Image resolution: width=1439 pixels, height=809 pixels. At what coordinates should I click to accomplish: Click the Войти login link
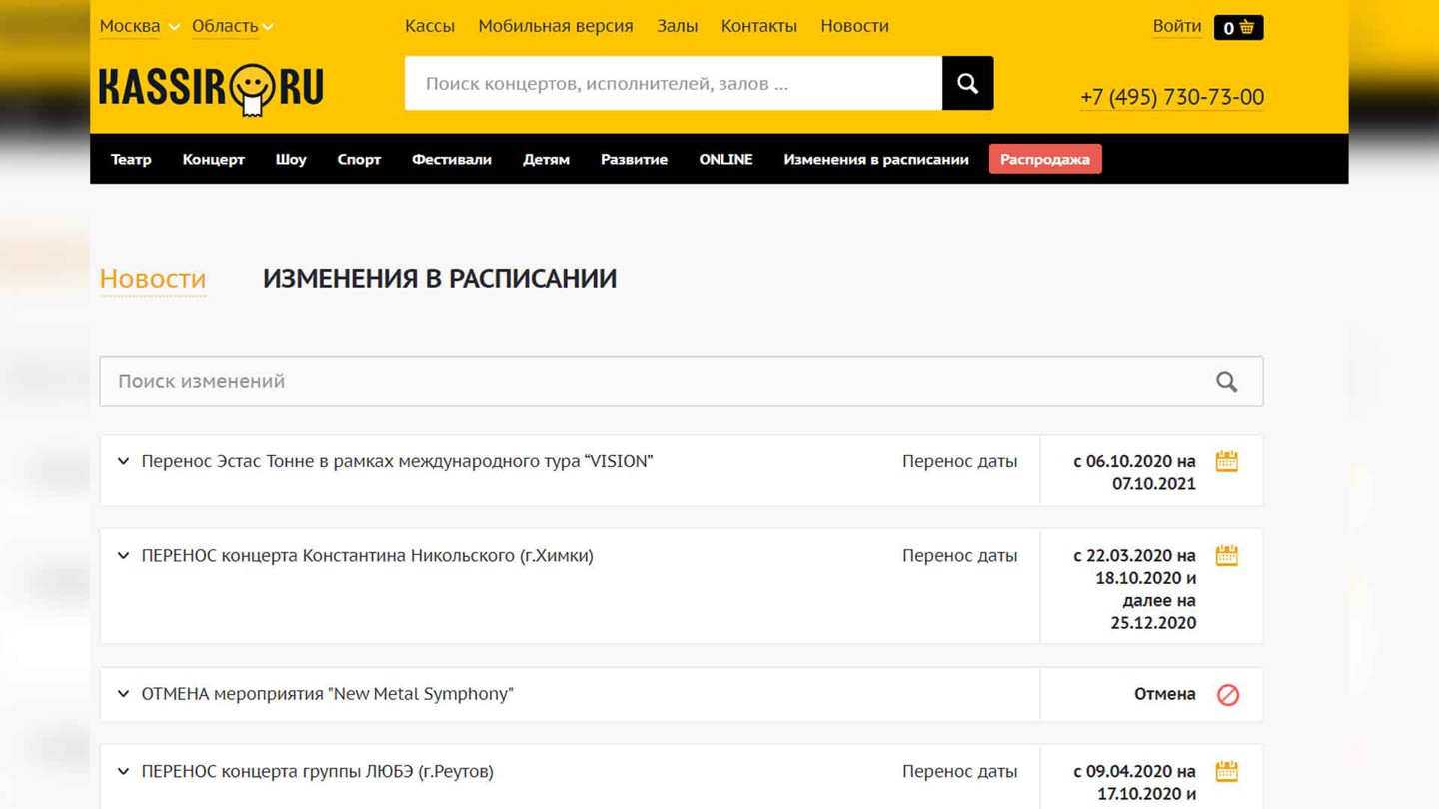[x=1177, y=26]
